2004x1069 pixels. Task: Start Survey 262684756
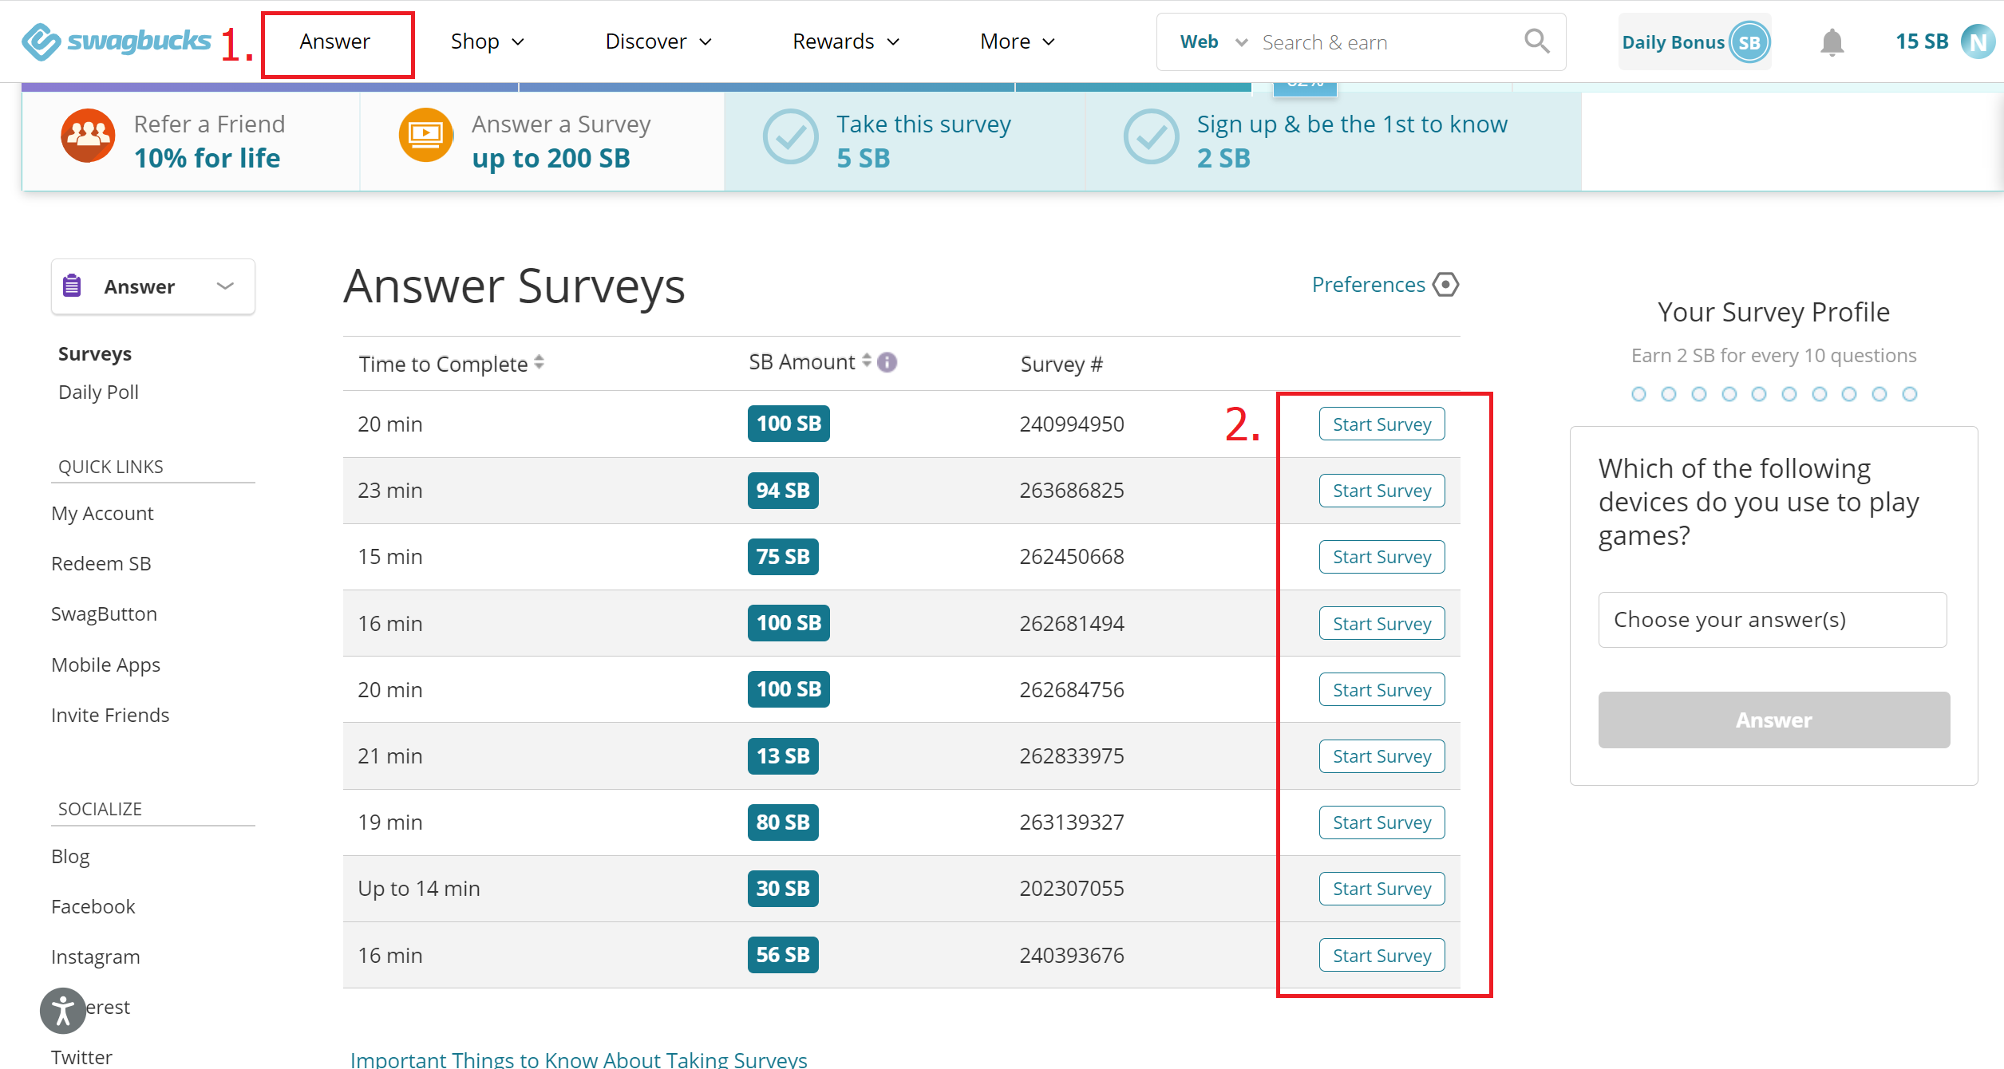coord(1381,690)
